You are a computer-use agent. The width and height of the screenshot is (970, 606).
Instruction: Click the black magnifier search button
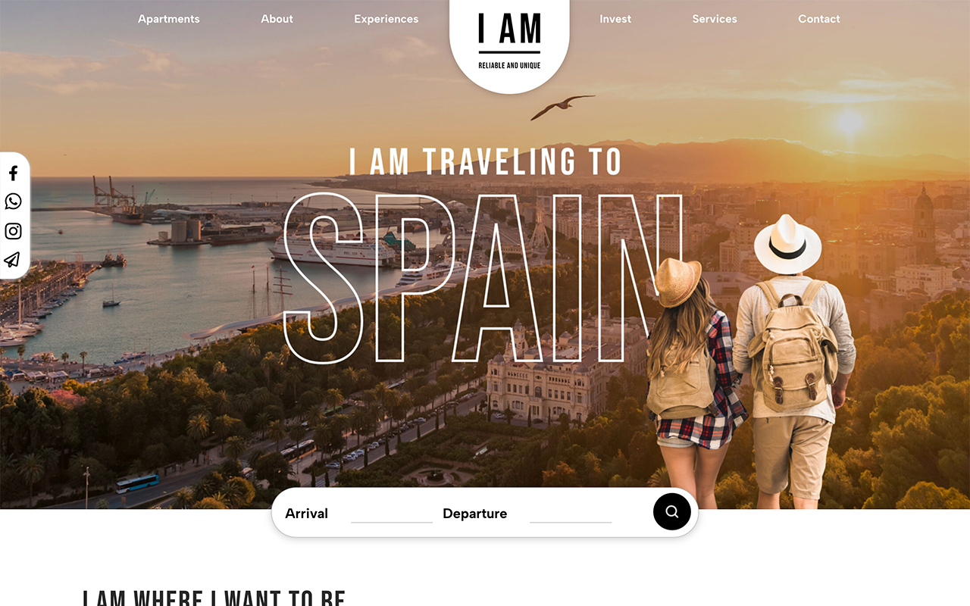coord(672,512)
